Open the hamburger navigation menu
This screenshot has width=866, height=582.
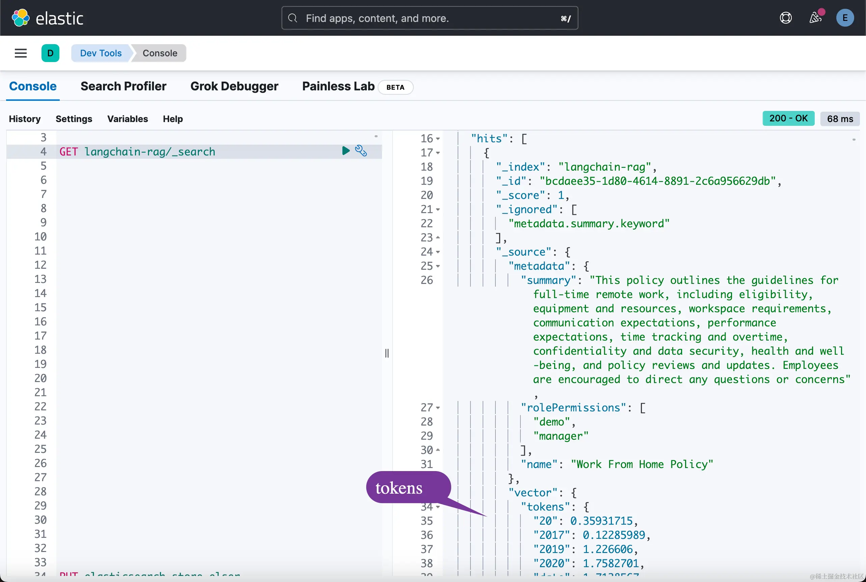tap(21, 53)
